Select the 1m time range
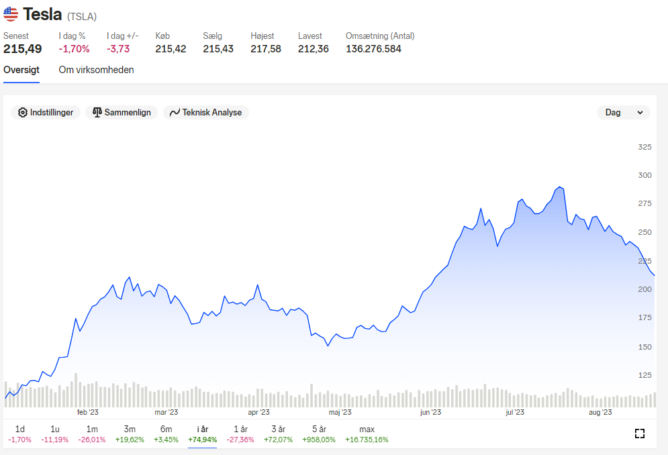 (x=92, y=434)
